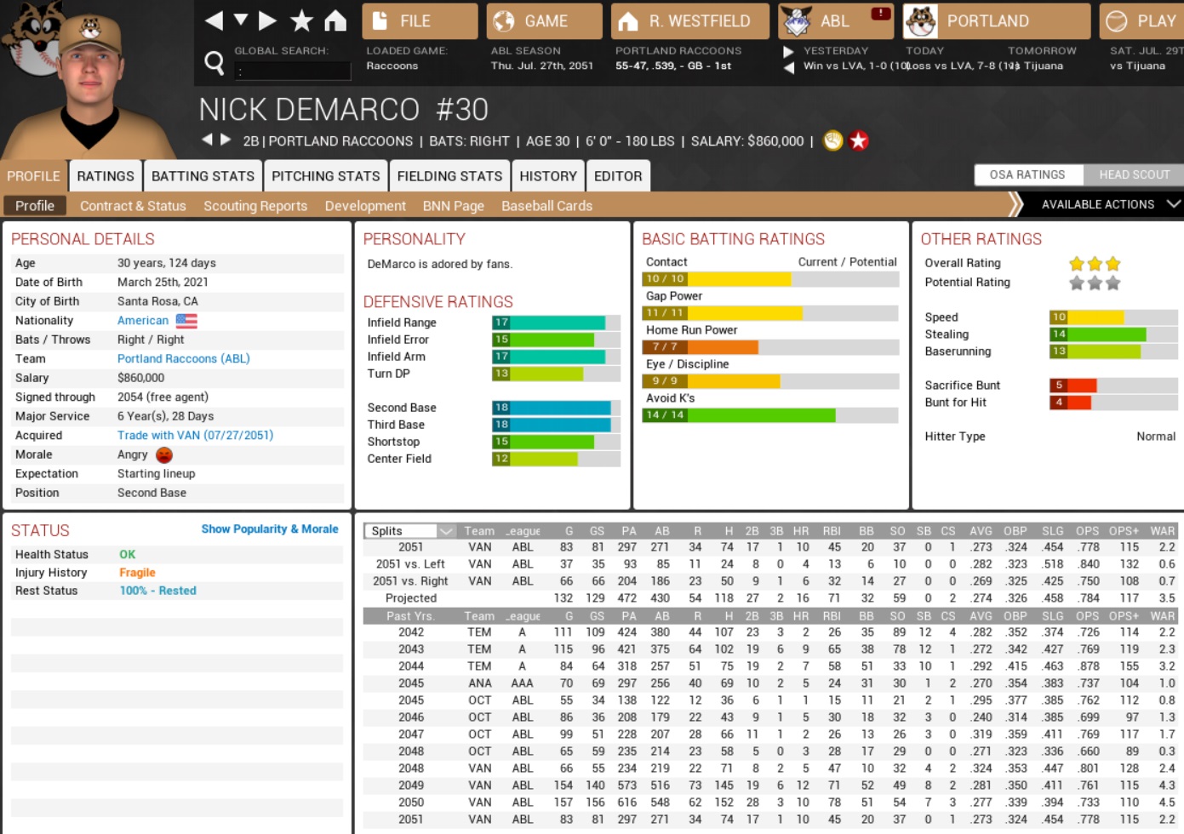The height and width of the screenshot is (834, 1184).
Task: Toggle Show Popularity & Morale
Action: click(x=270, y=529)
